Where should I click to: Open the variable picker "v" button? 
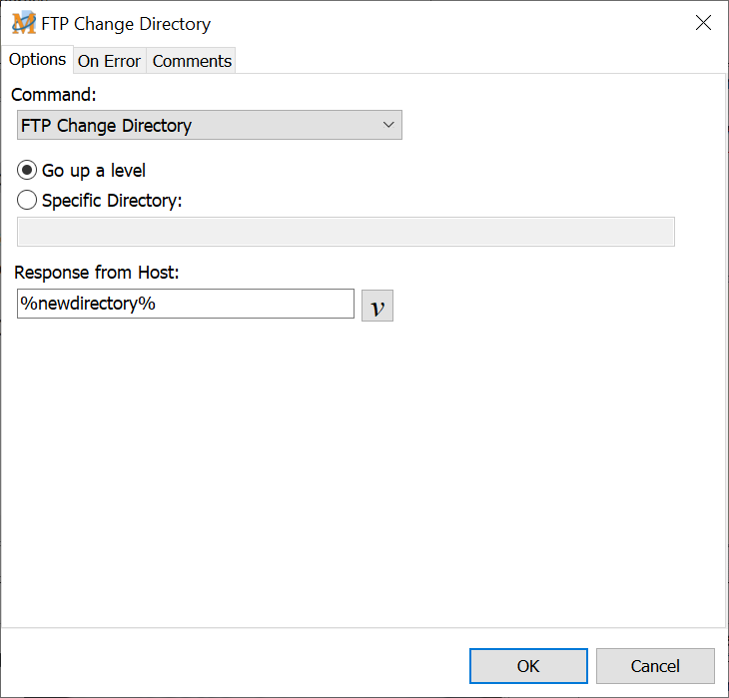377,306
